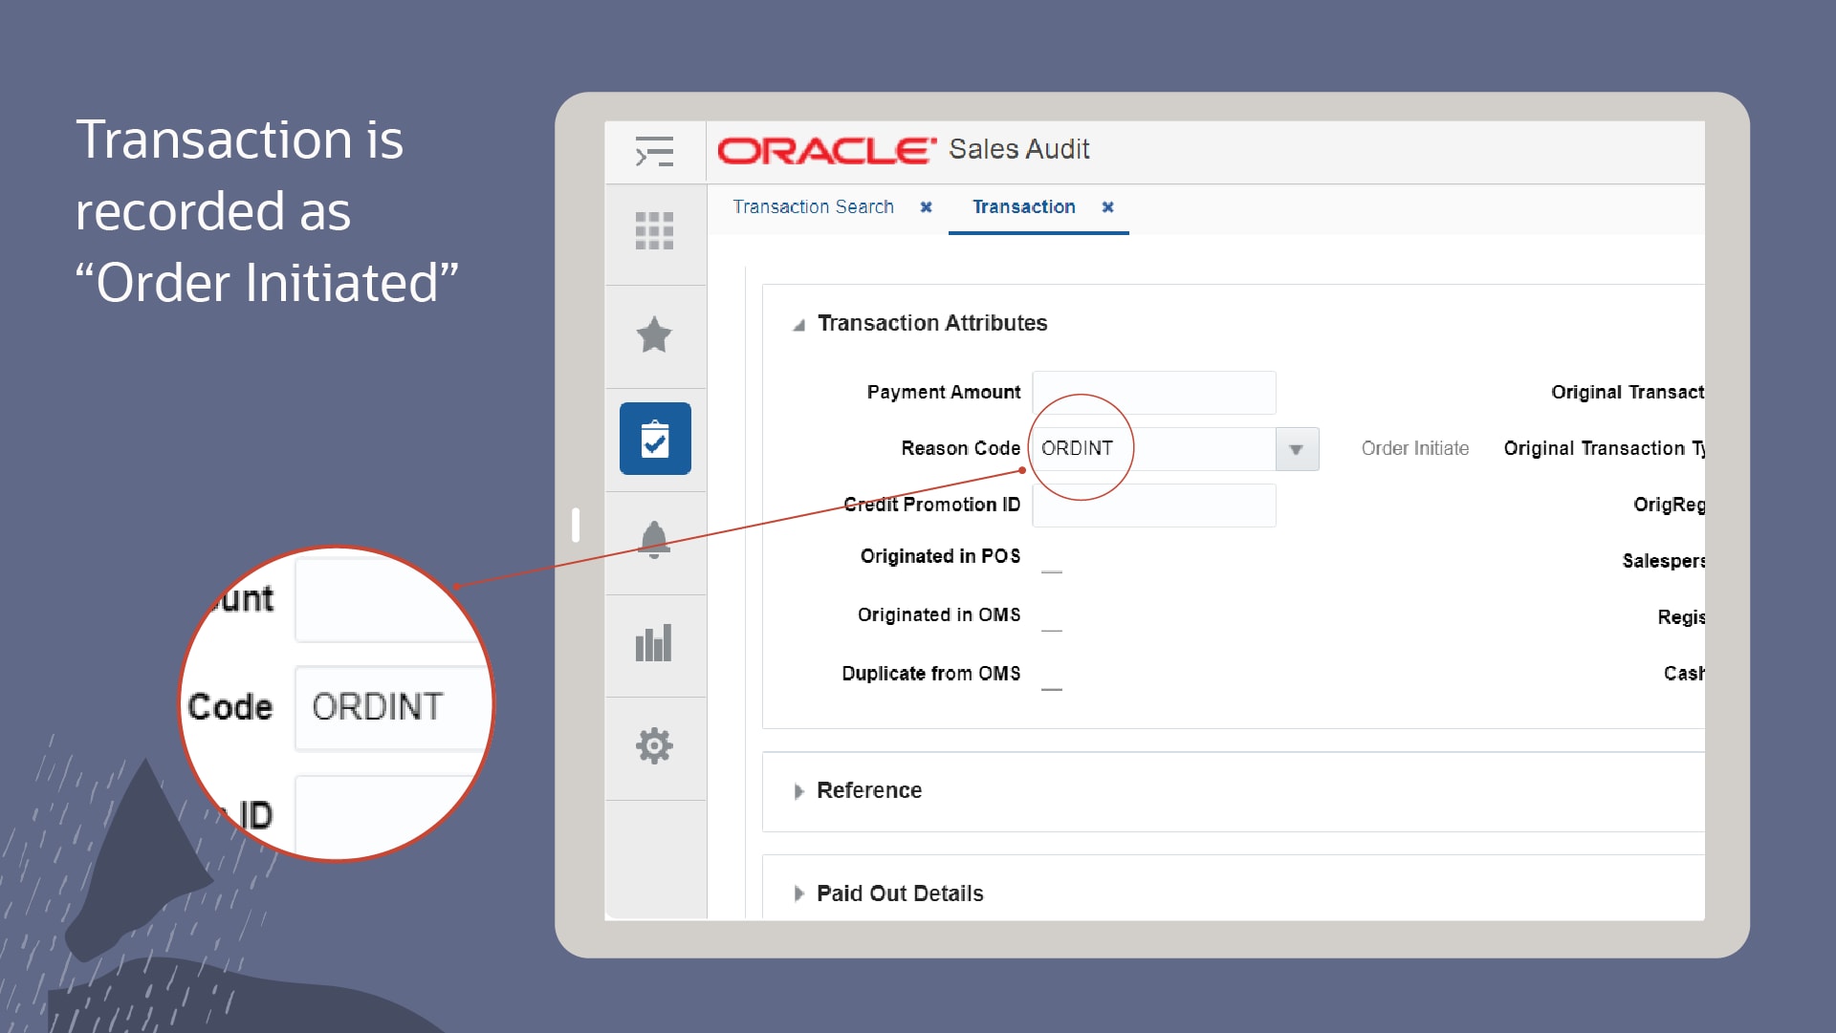This screenshot has width=1836, height=1033.
Task: Open Settings gear icon in sidebar
Action: click(x=654, y=746)
